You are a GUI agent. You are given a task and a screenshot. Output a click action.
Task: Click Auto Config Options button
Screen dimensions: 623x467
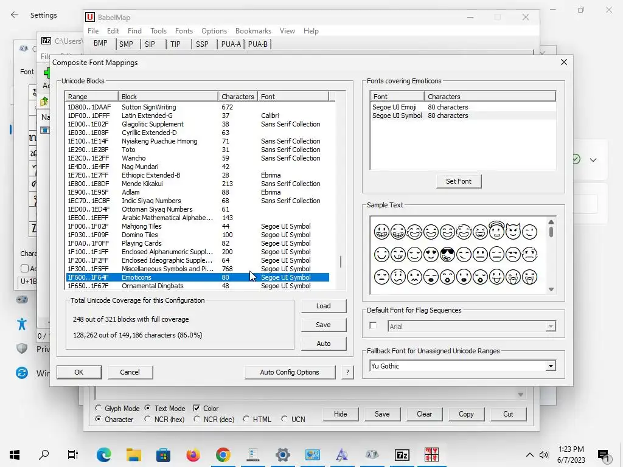click(290, 372)
